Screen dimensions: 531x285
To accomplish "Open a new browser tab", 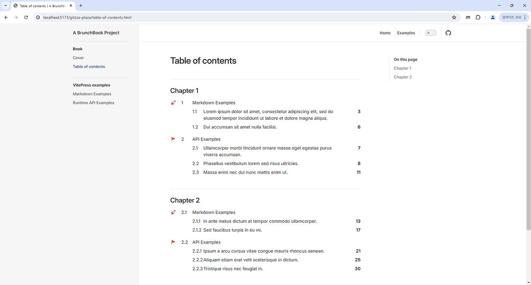I will pos(81,6).
